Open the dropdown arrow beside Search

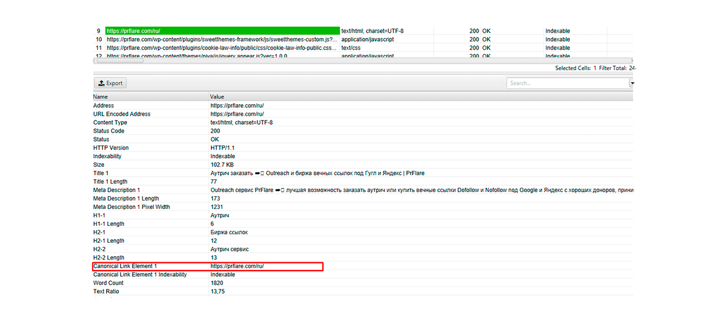631,84
